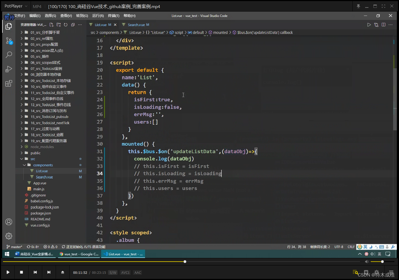
Task: Switch to vue_test Google Chrome taskbar item
Action: pyautogui.click(x=79, y=254)
